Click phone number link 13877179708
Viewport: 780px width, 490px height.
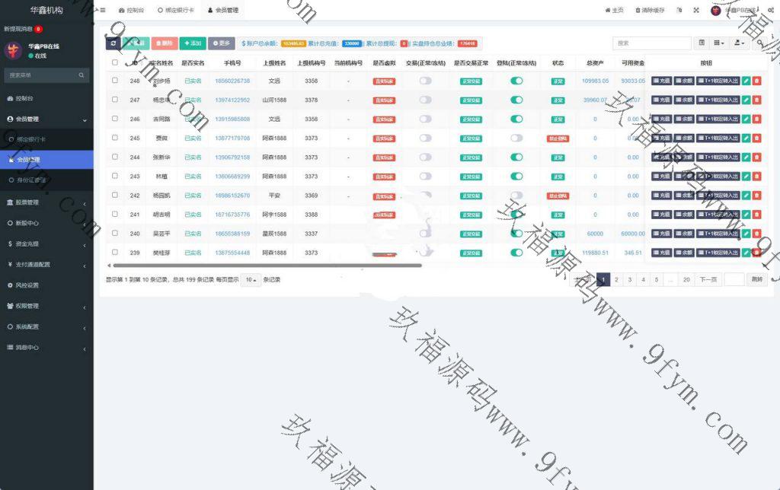232,138
